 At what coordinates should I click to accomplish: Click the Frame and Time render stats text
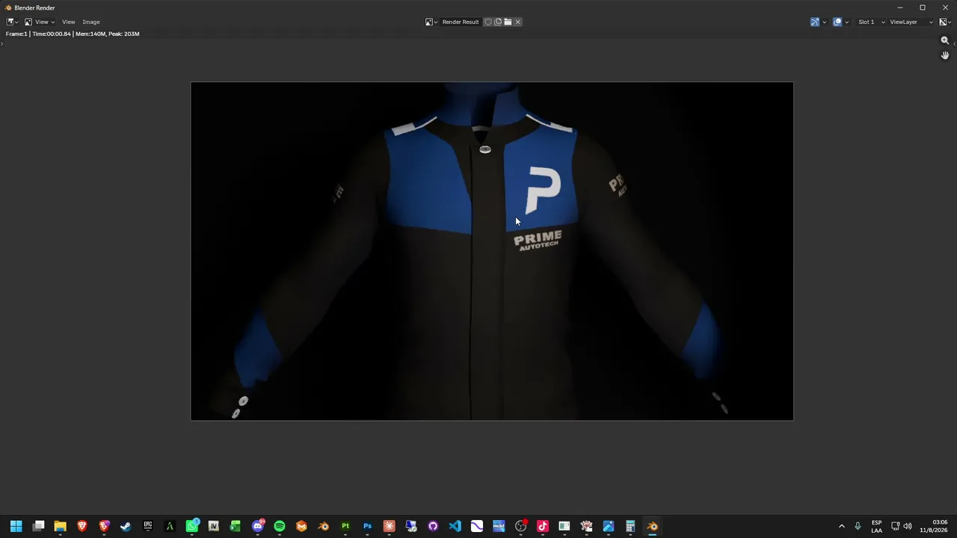[73, 34]
